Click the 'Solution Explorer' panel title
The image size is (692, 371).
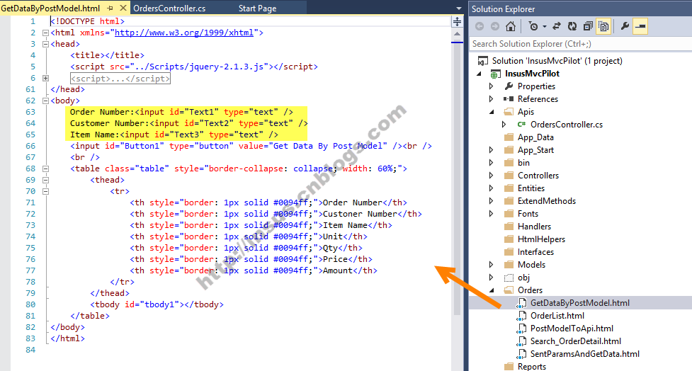(503, 8)
